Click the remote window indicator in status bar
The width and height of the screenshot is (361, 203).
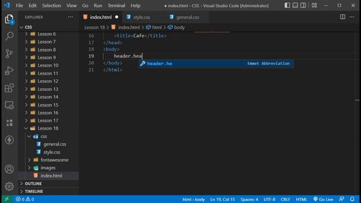click(x=6, y=199)
